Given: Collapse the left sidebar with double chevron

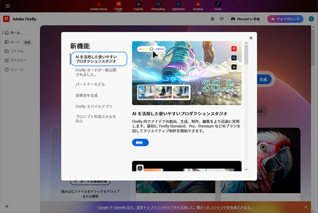Looking at the screenshot, I should pyautogui.click(x=7, y=206).
